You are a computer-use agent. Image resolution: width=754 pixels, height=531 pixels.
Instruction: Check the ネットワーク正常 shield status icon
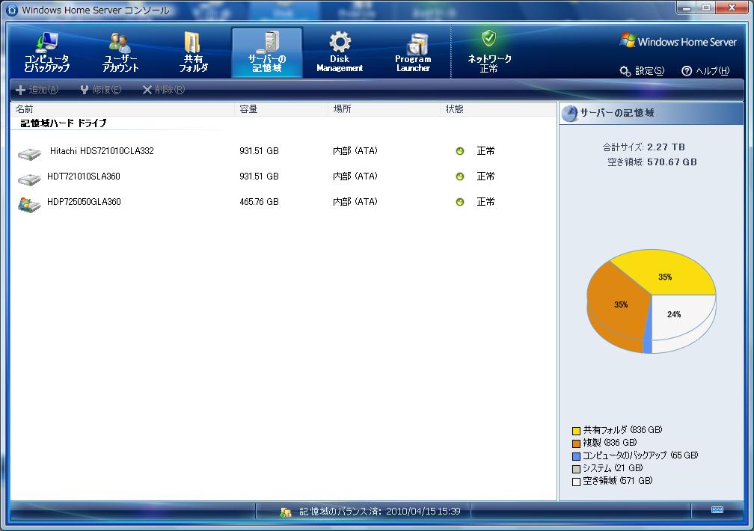[x=488, y=39]
